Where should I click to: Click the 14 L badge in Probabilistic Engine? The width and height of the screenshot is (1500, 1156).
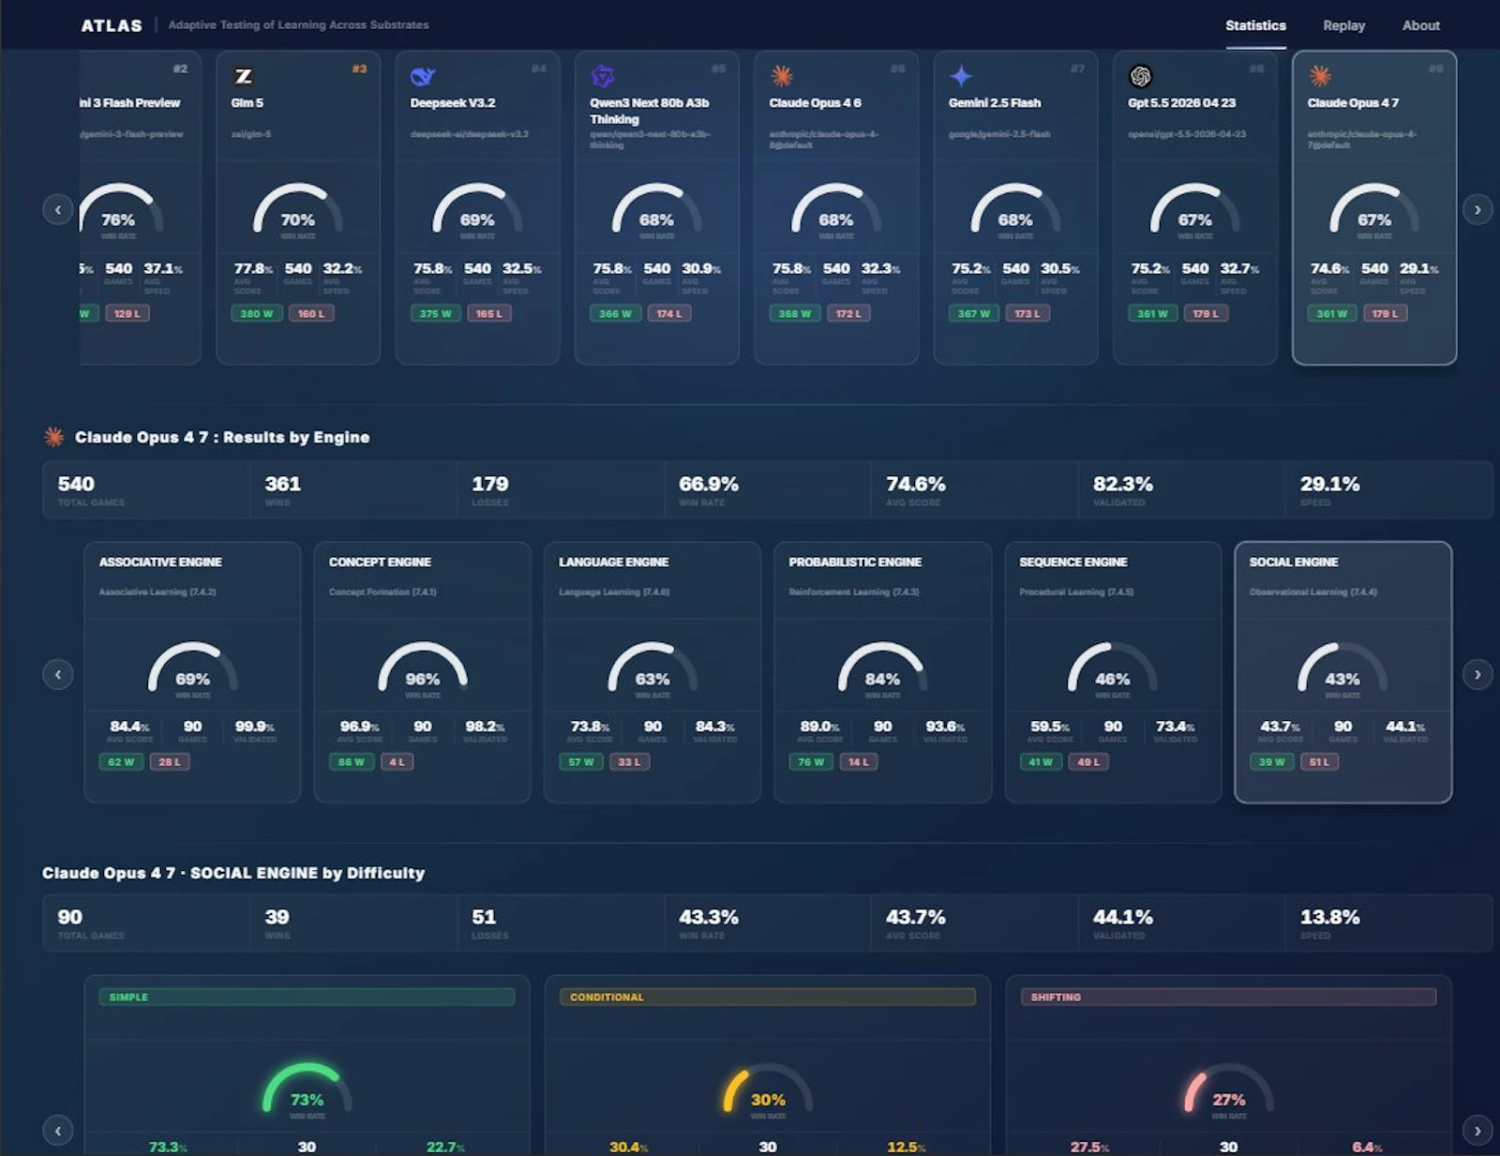(858, 761)
